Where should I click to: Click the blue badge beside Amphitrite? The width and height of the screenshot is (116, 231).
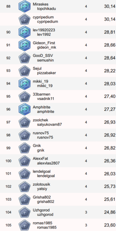pyautogui.click(x=24, y=109)
